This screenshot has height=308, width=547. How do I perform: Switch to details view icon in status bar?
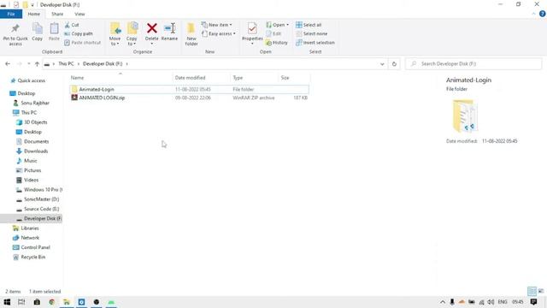tap(532, 291)
